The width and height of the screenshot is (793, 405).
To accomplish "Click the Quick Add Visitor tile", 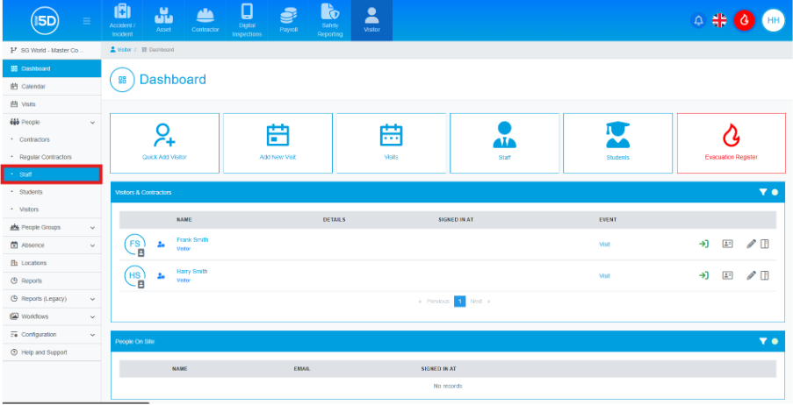I will click(164, 143).
